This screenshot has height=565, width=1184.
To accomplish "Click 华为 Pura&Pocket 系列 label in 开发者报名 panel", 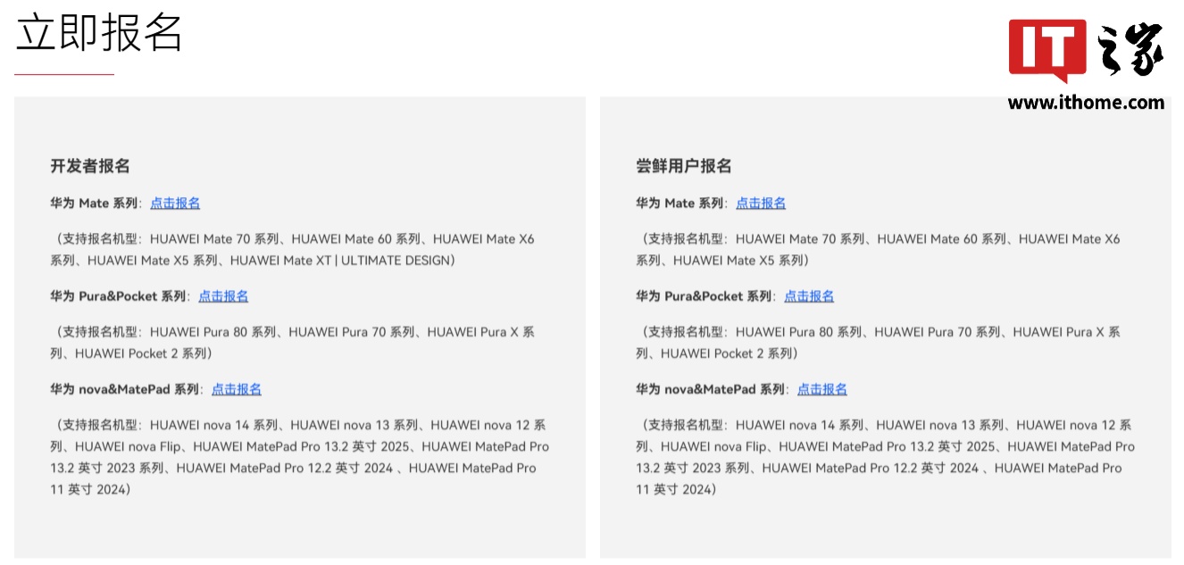I will coord(119,296).
